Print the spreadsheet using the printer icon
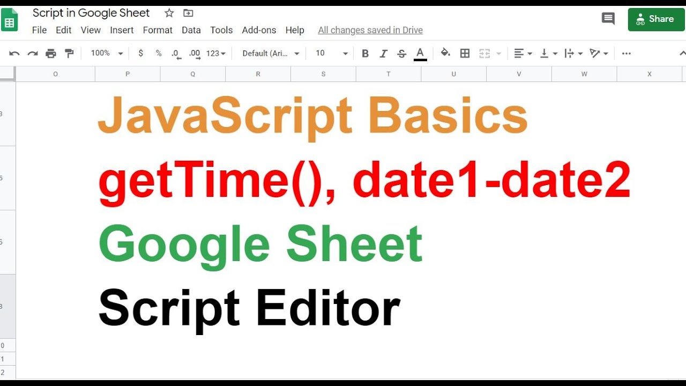 [x=51, y=53]
